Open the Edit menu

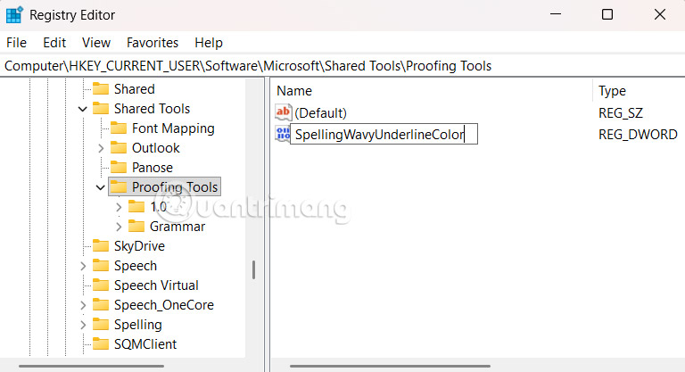point(54,43)
